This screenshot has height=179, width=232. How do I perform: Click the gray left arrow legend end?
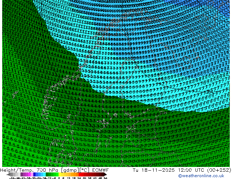(8, 174)
